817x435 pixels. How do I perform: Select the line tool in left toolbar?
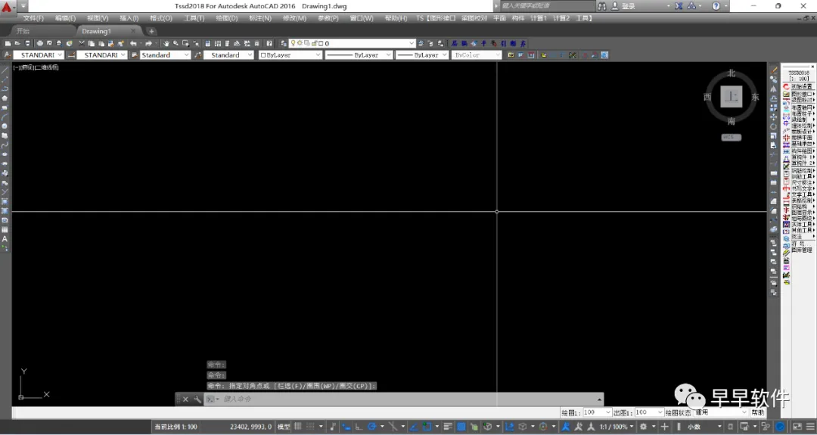point(5,70)
